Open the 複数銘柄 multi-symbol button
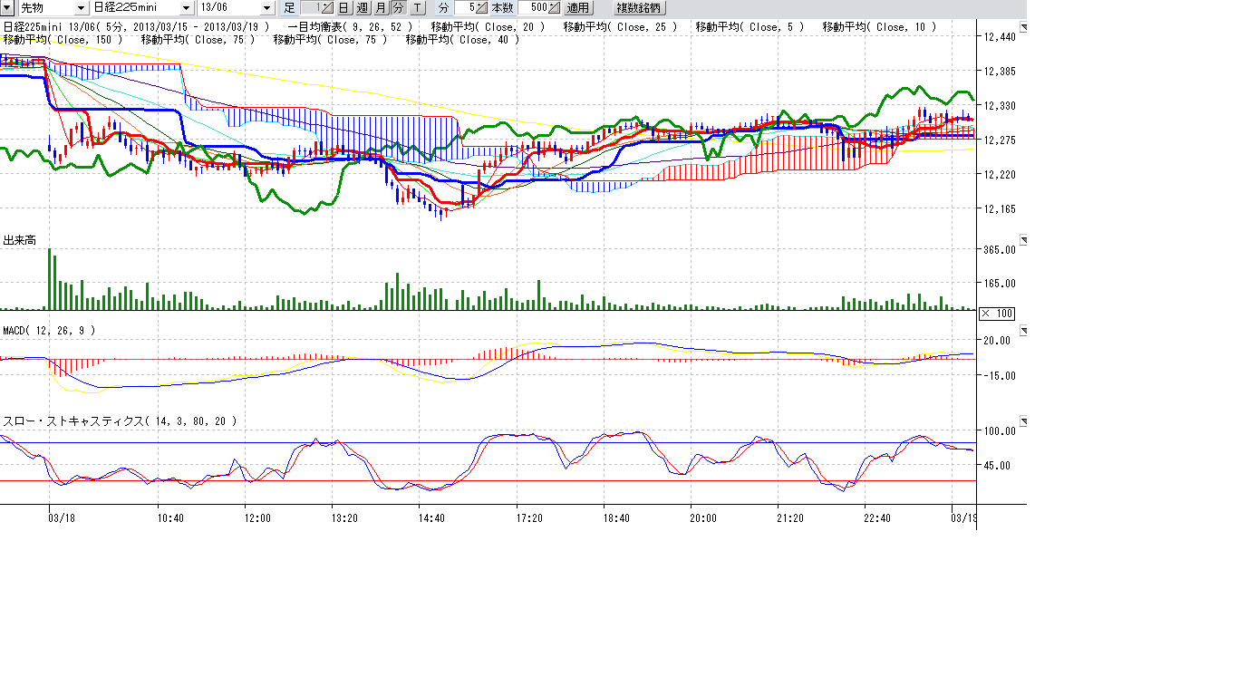 [640, 8]
